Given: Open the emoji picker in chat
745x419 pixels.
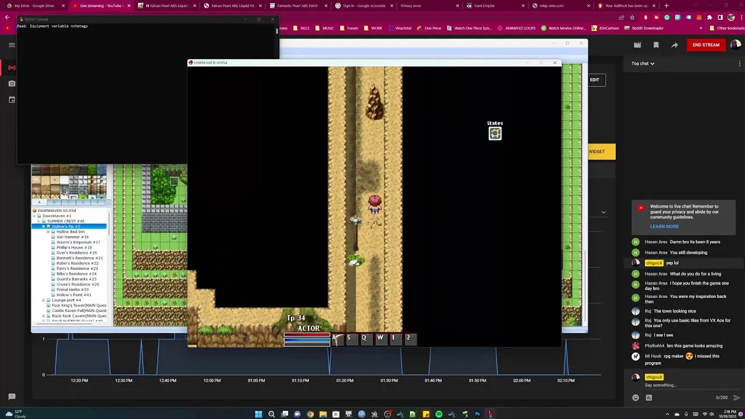Looking at the screenshot, I should (636, 397).
